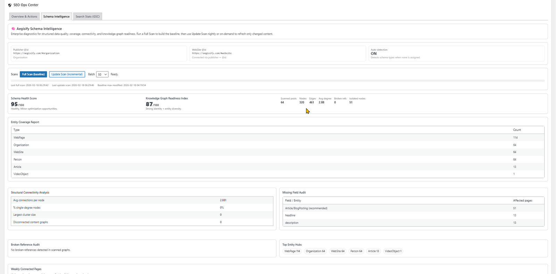Screen dimensions: 556x274
Task: Start the Full Scan (baseline)
Action: (x=33, y=74)
